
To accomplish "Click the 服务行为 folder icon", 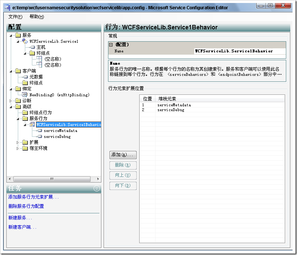I will (x=25, y=119).
